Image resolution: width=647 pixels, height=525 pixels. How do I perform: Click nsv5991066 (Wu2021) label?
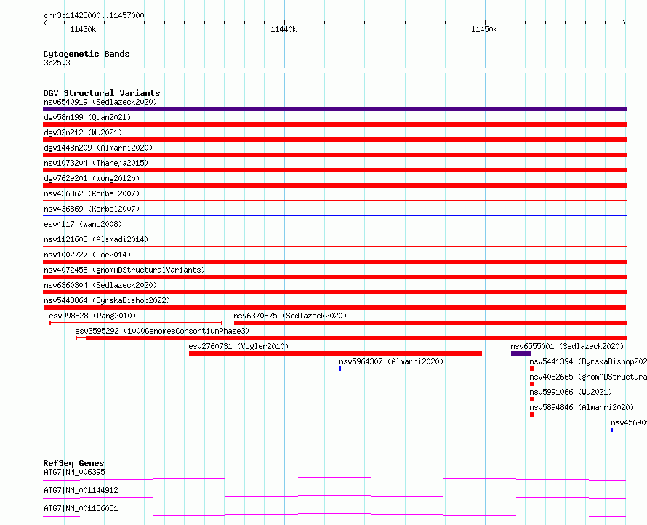571,392
